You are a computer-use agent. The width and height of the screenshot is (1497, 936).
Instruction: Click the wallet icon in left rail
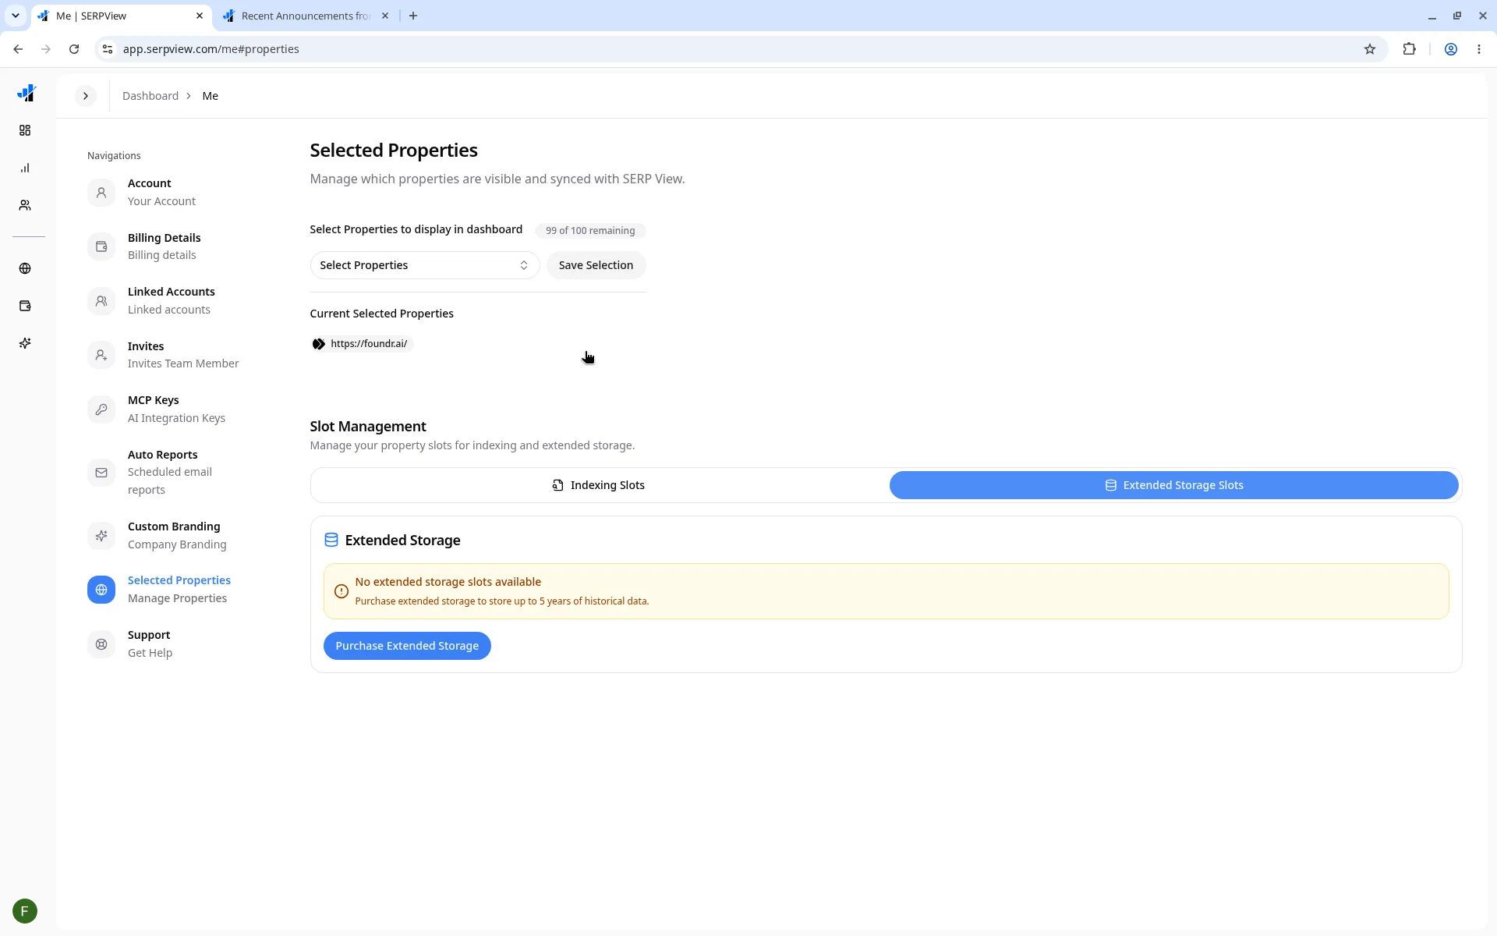pos(25,306)
